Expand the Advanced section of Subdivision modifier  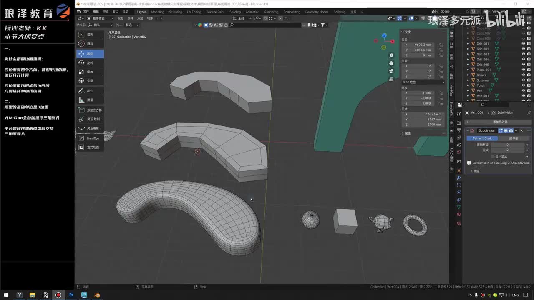(x=476, y=171)
